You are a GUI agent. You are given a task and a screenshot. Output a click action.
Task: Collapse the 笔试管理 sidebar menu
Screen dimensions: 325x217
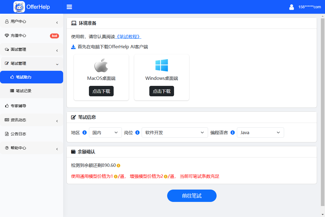click(32, 63)
